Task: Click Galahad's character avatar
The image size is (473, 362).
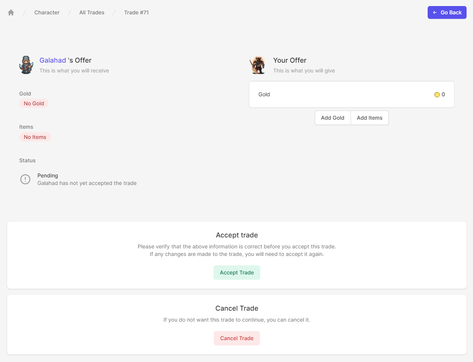Action: tap(26, 65)
